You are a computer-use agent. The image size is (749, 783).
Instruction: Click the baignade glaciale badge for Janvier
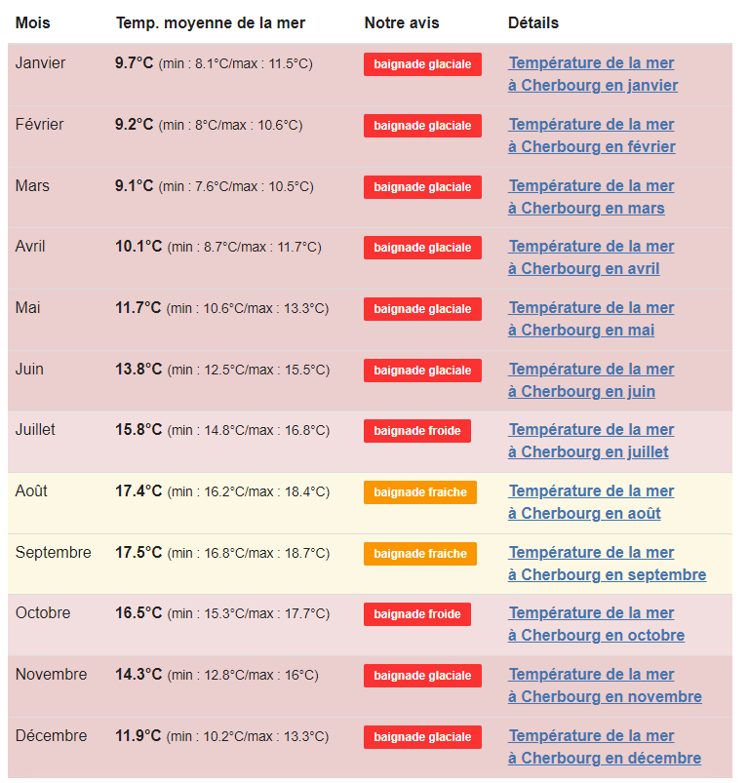click(x=422, y=64)
